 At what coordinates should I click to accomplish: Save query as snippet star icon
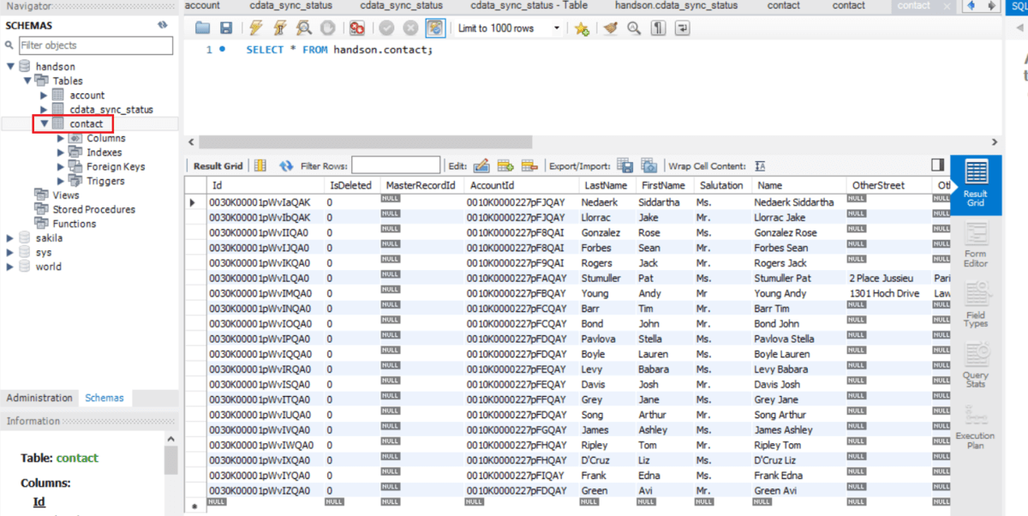coord(582,28)
